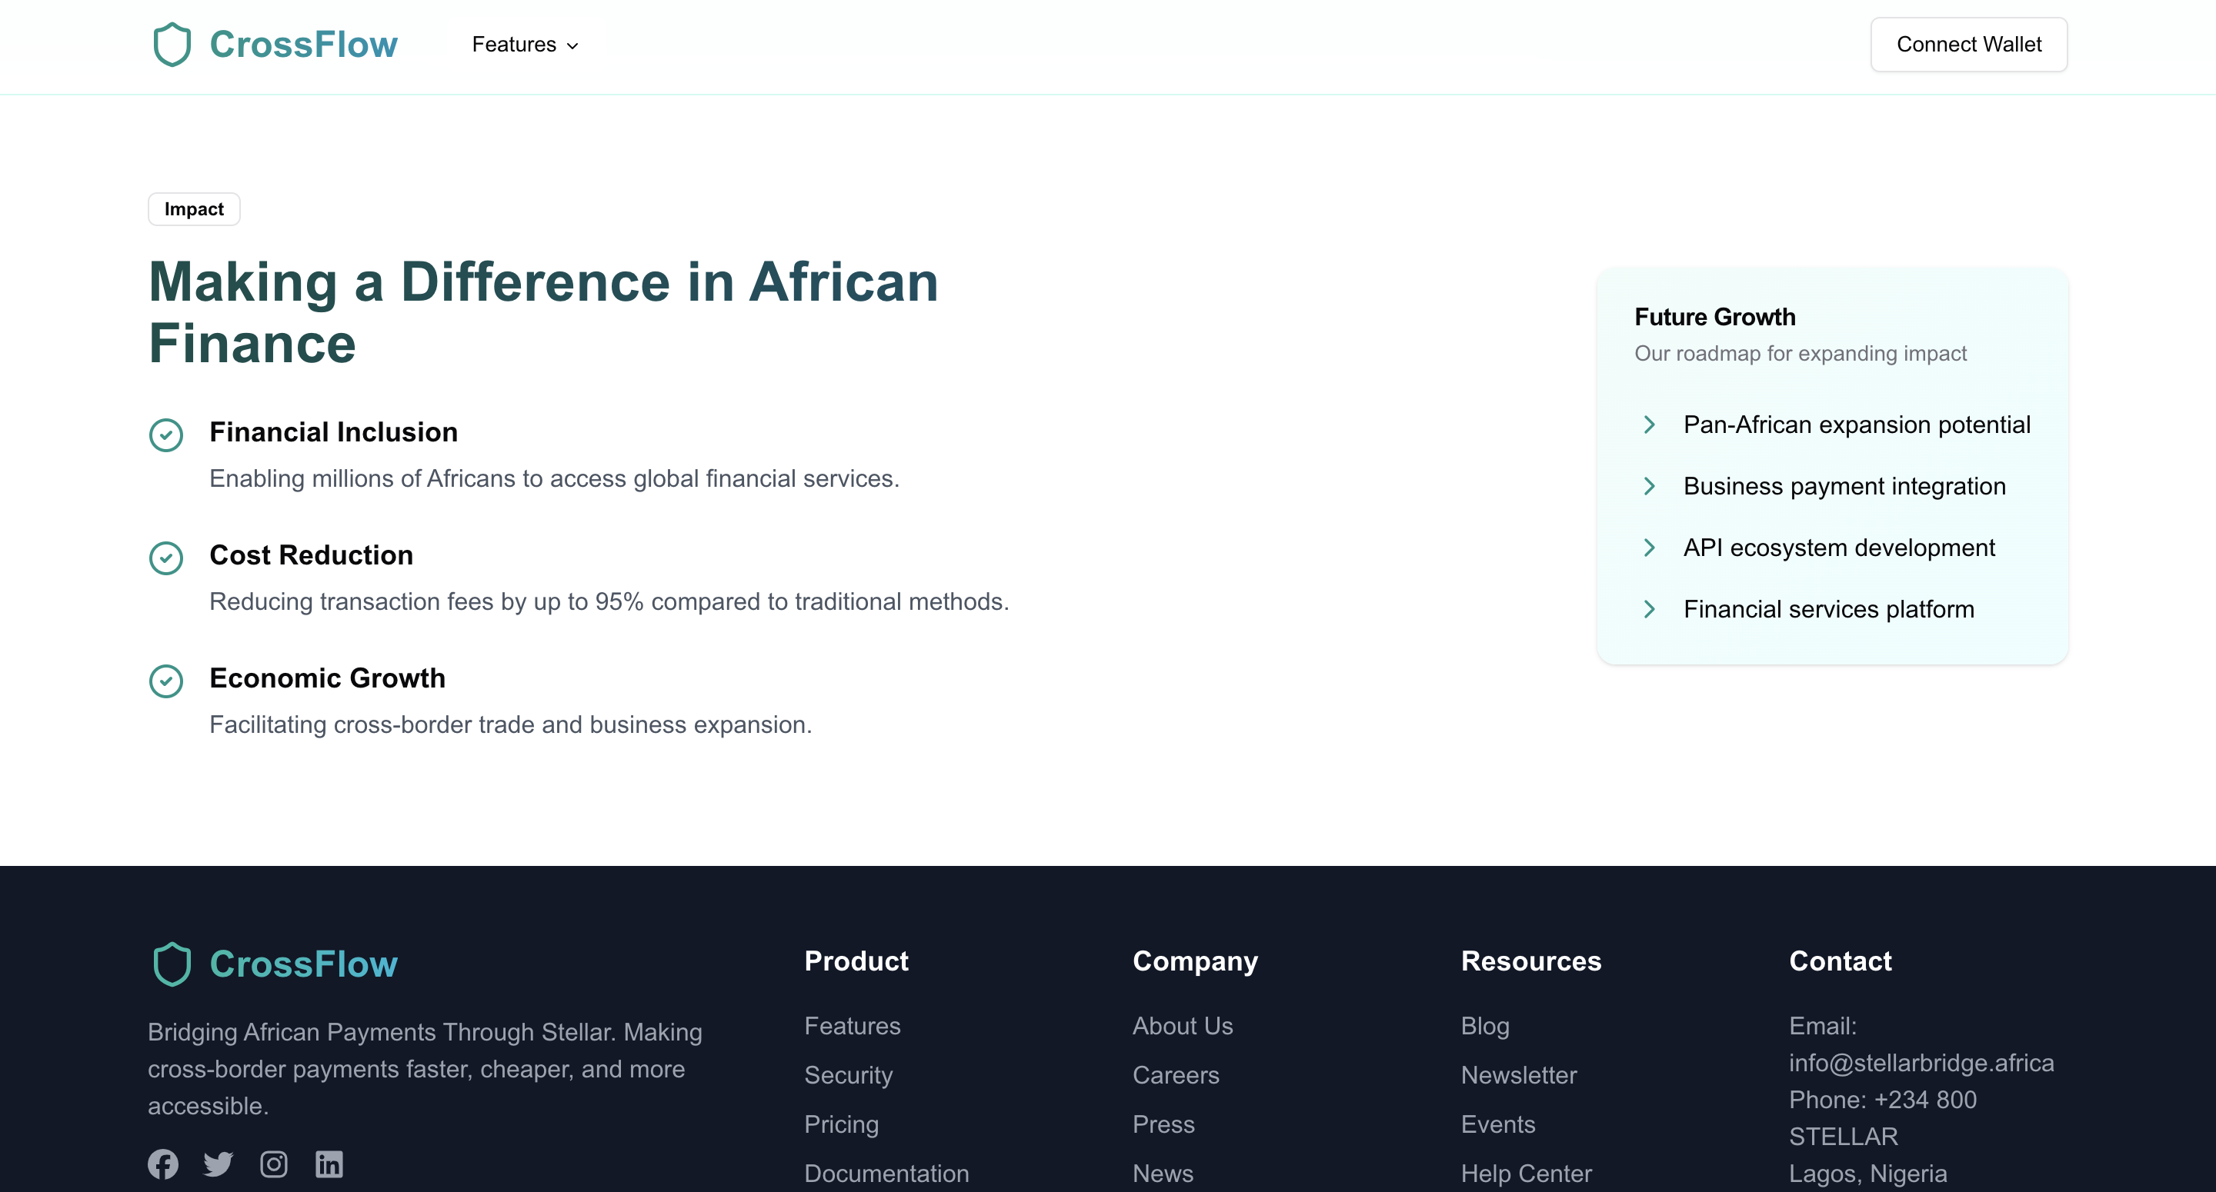
Task: Open the Security link under Product
Action: click(x=848, y=1075)
